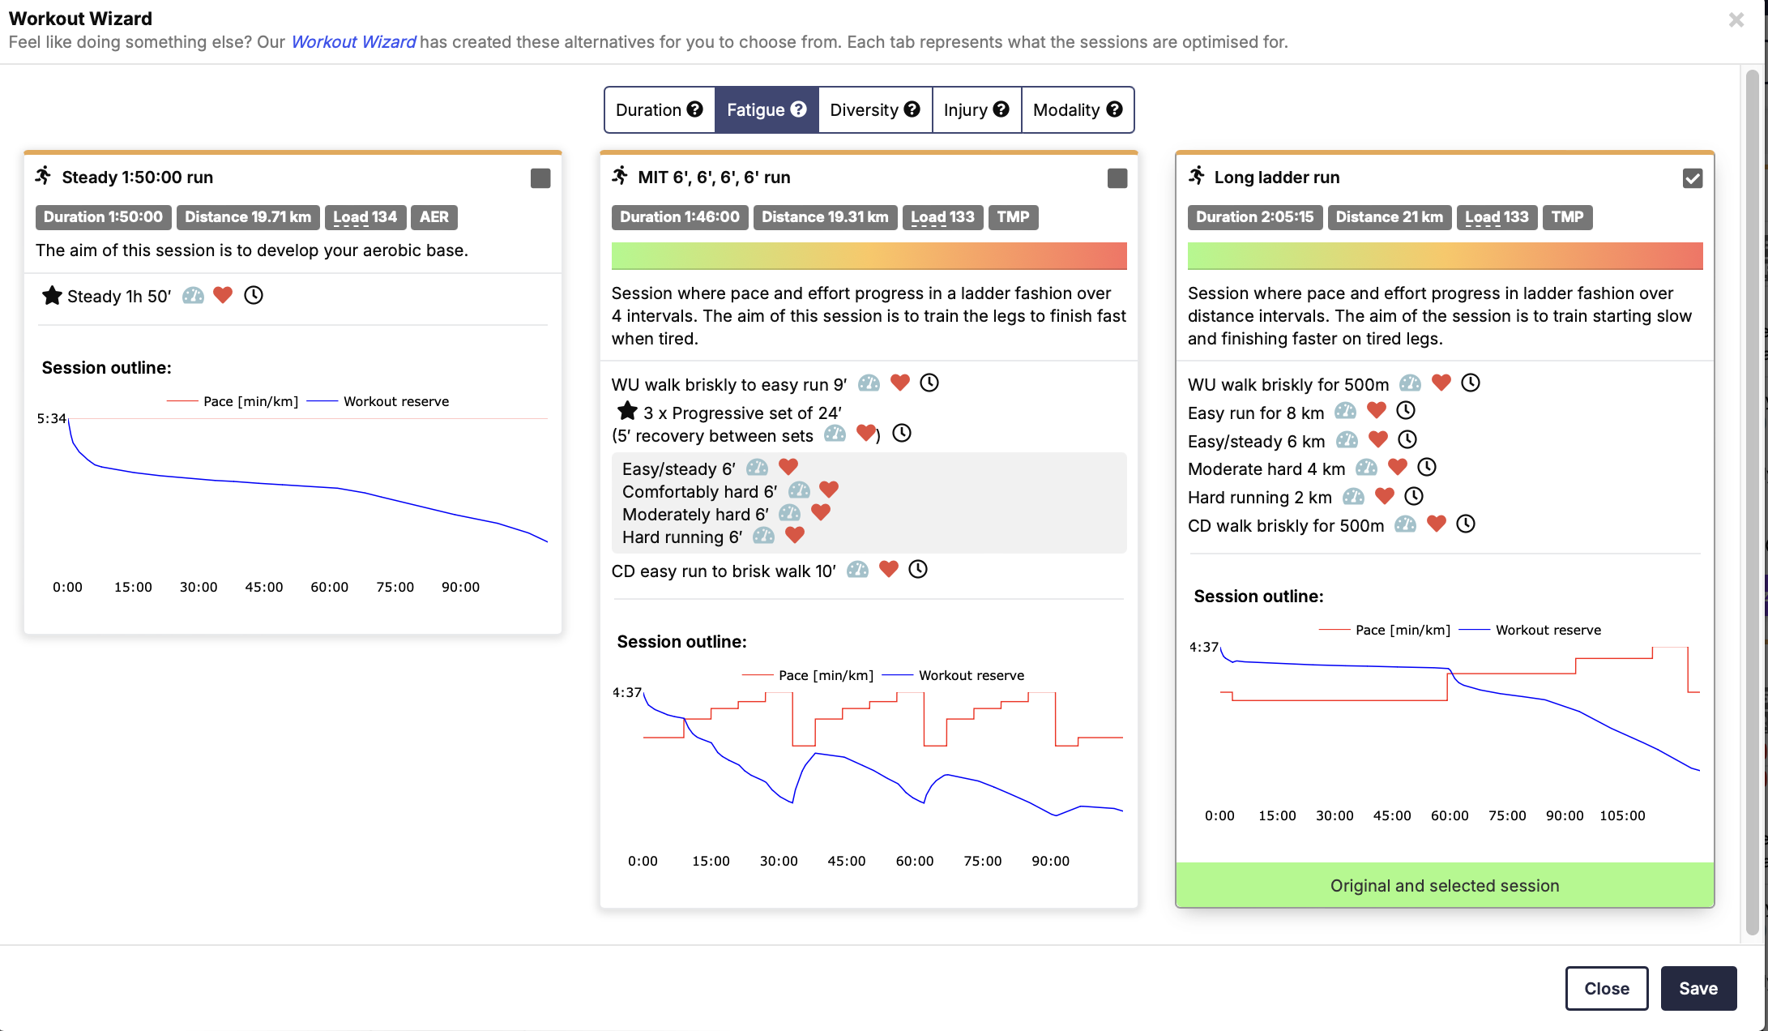Click the star icon before 3 x Progressive set
This screenshot has width=1768, height=1031.
click(627, 412)
